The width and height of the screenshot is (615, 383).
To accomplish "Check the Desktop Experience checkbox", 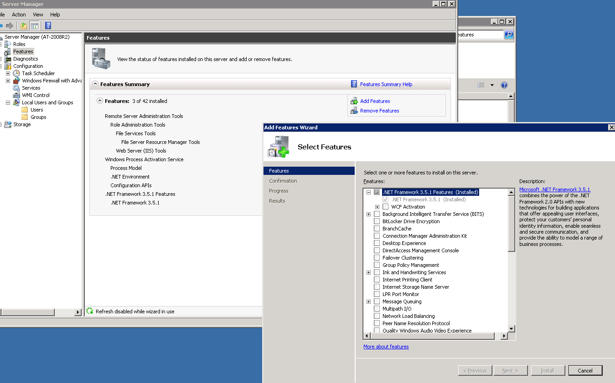I will [x=377, y=243].
